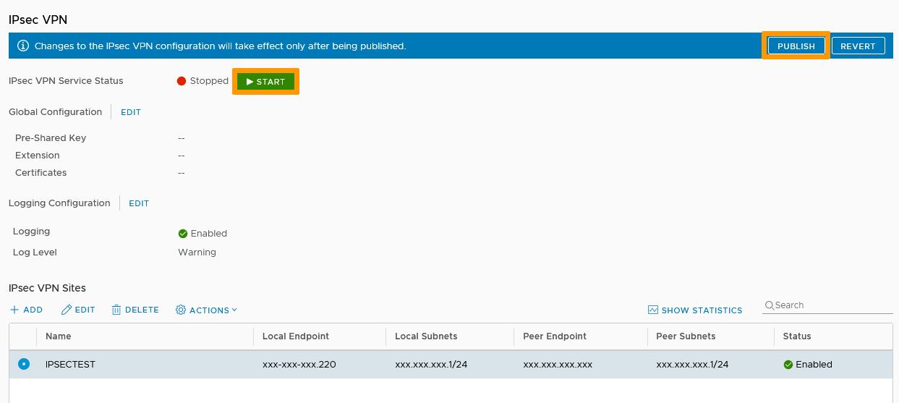
Task: Click the pencil icon for editing site
Action: tap(67, 310)
